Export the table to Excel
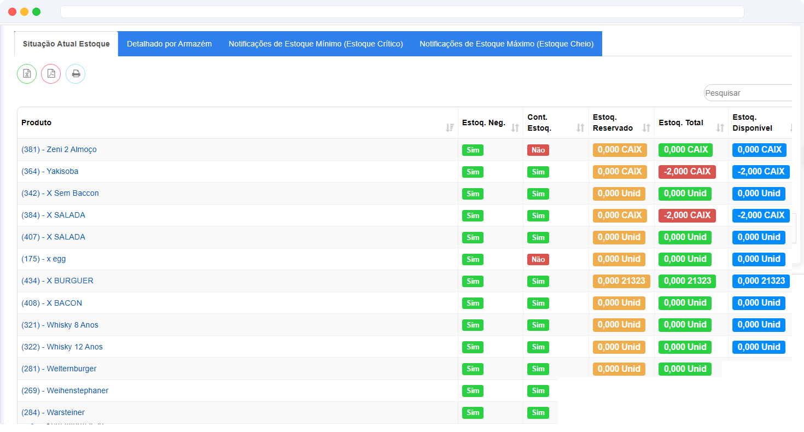This screenshot has height=432, width=804. (27, 74)
